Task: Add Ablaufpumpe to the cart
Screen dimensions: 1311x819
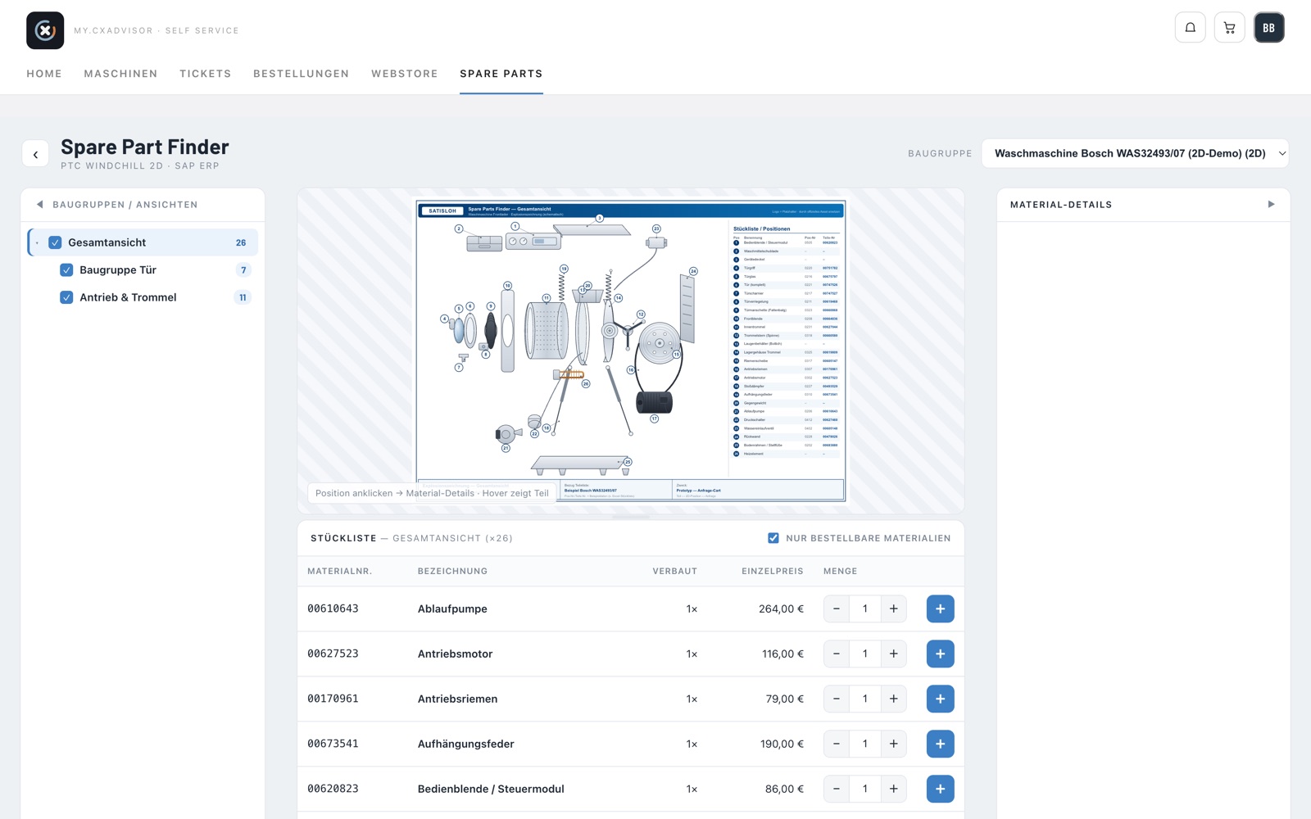Action: (940, 609)
